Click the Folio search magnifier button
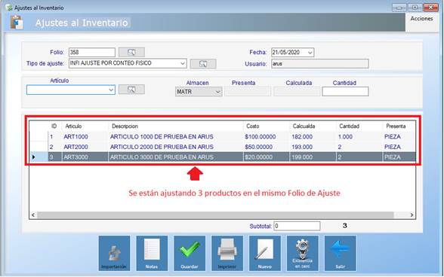Viewport: 444px width, 277px height. 131,52
